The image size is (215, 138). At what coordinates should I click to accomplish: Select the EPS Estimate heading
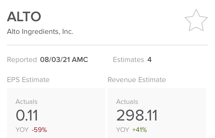click(x=28, y=79)
